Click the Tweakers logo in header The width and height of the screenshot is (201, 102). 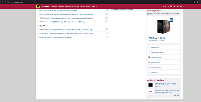coord(43,7)
